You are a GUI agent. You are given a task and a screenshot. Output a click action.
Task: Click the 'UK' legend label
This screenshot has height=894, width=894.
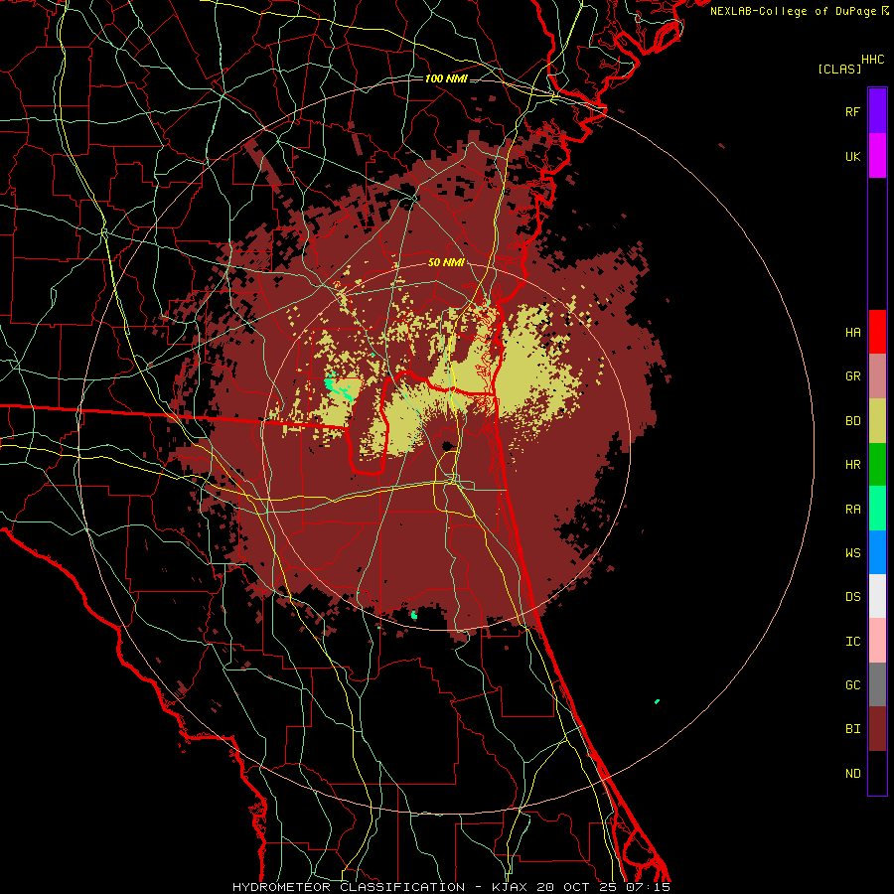[852, 156]
